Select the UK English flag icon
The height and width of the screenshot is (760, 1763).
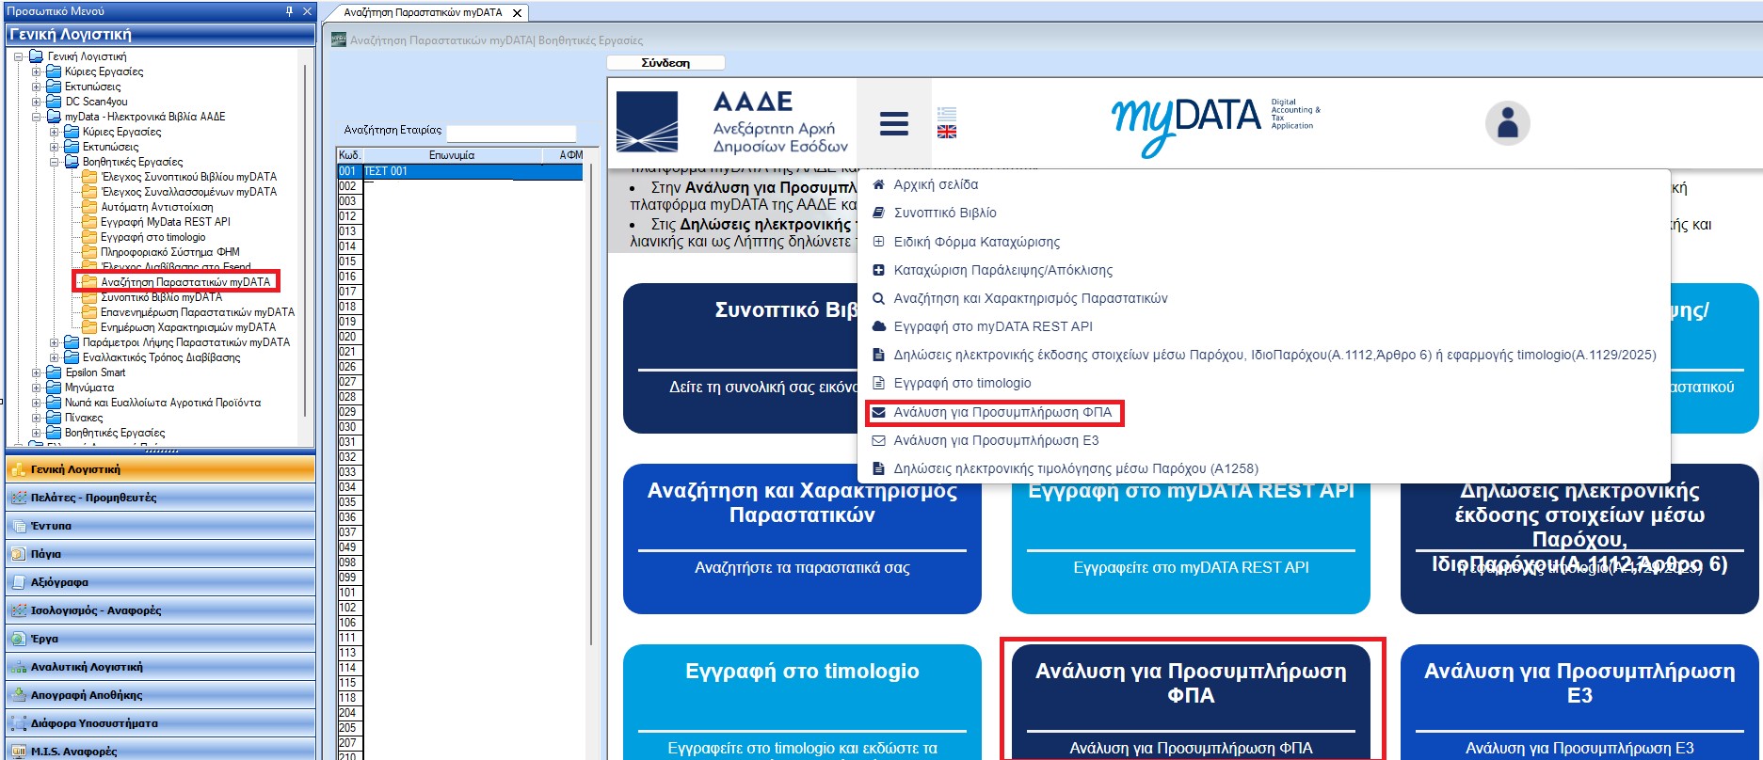point(947,132)
